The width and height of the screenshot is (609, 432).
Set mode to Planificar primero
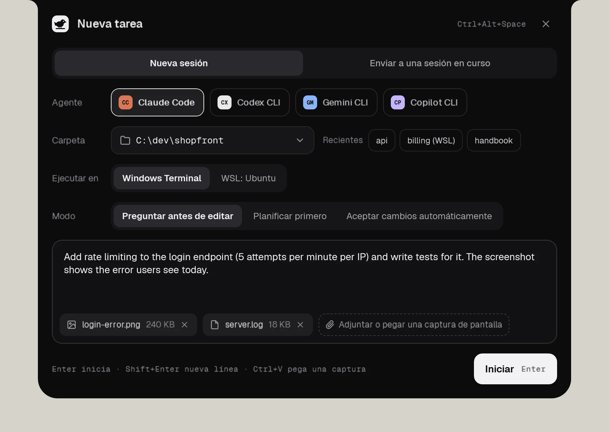(290, 216)
